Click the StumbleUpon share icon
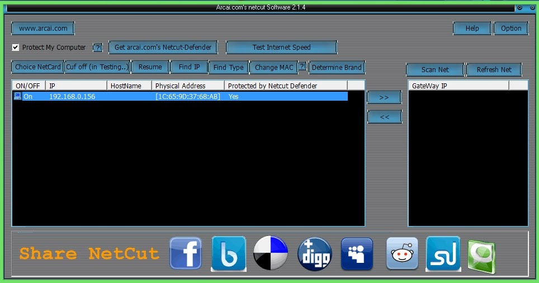The height and width of the screenshot is (283, 539). pyautogui.click(x=443, y=253)
